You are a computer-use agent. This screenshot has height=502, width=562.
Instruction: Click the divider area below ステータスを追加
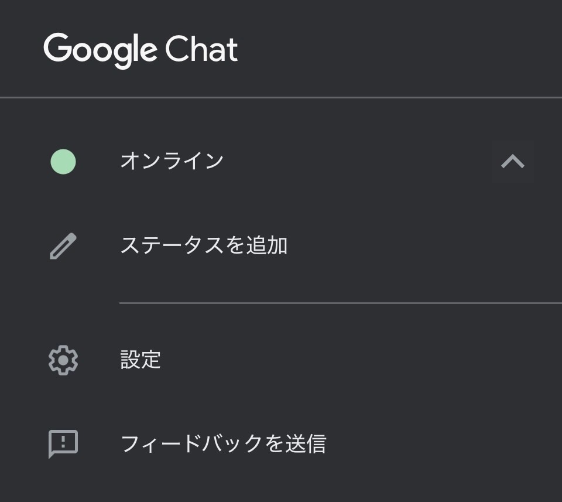[340, 303]
